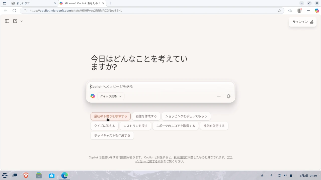Viewport: 321px width, 180px height.
Task: Open the display tray icon
Action: [279, 175]
